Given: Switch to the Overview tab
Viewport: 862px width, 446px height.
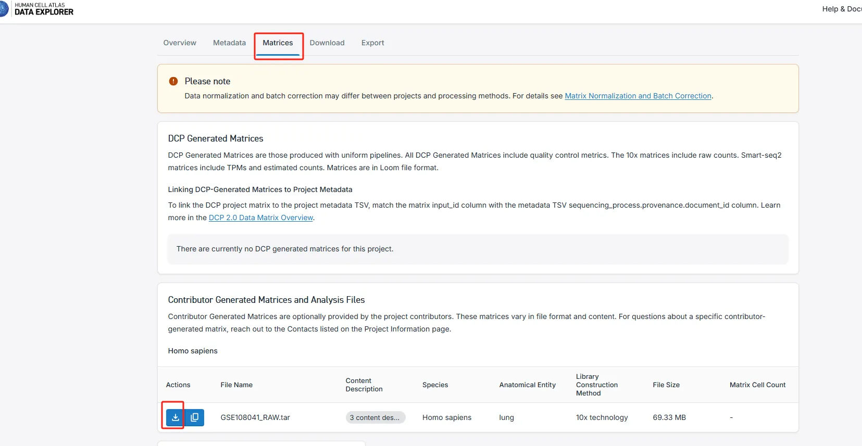Looking at the screenshot, I should coord(180,43).
